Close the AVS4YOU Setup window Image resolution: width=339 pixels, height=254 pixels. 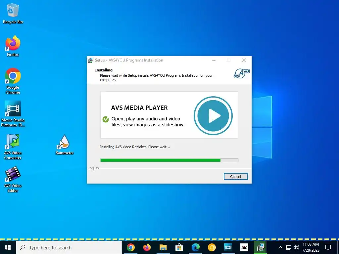click(244, 60)
